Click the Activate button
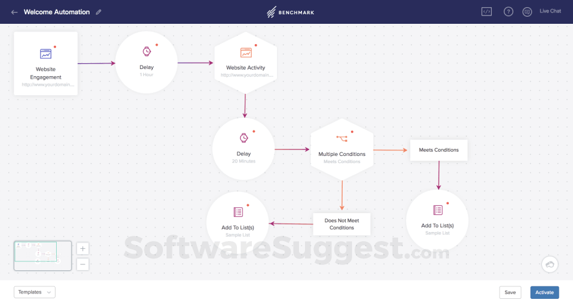Viewport: 573px width, 306px height. tap(544, 292)
